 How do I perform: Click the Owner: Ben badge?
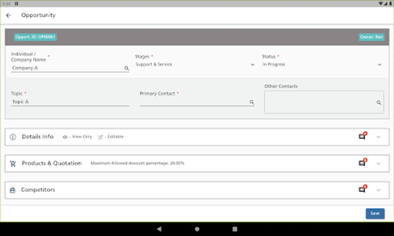[x=371, y=37]
